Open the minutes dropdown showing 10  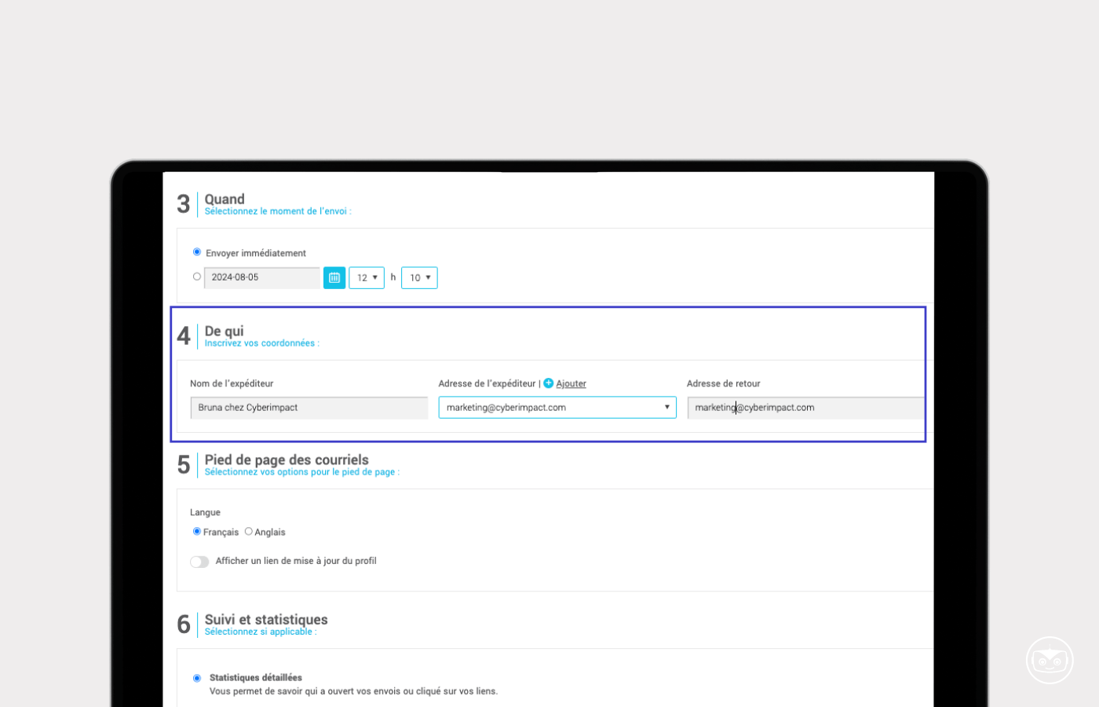pyautogui.click(x=419, y=278)
